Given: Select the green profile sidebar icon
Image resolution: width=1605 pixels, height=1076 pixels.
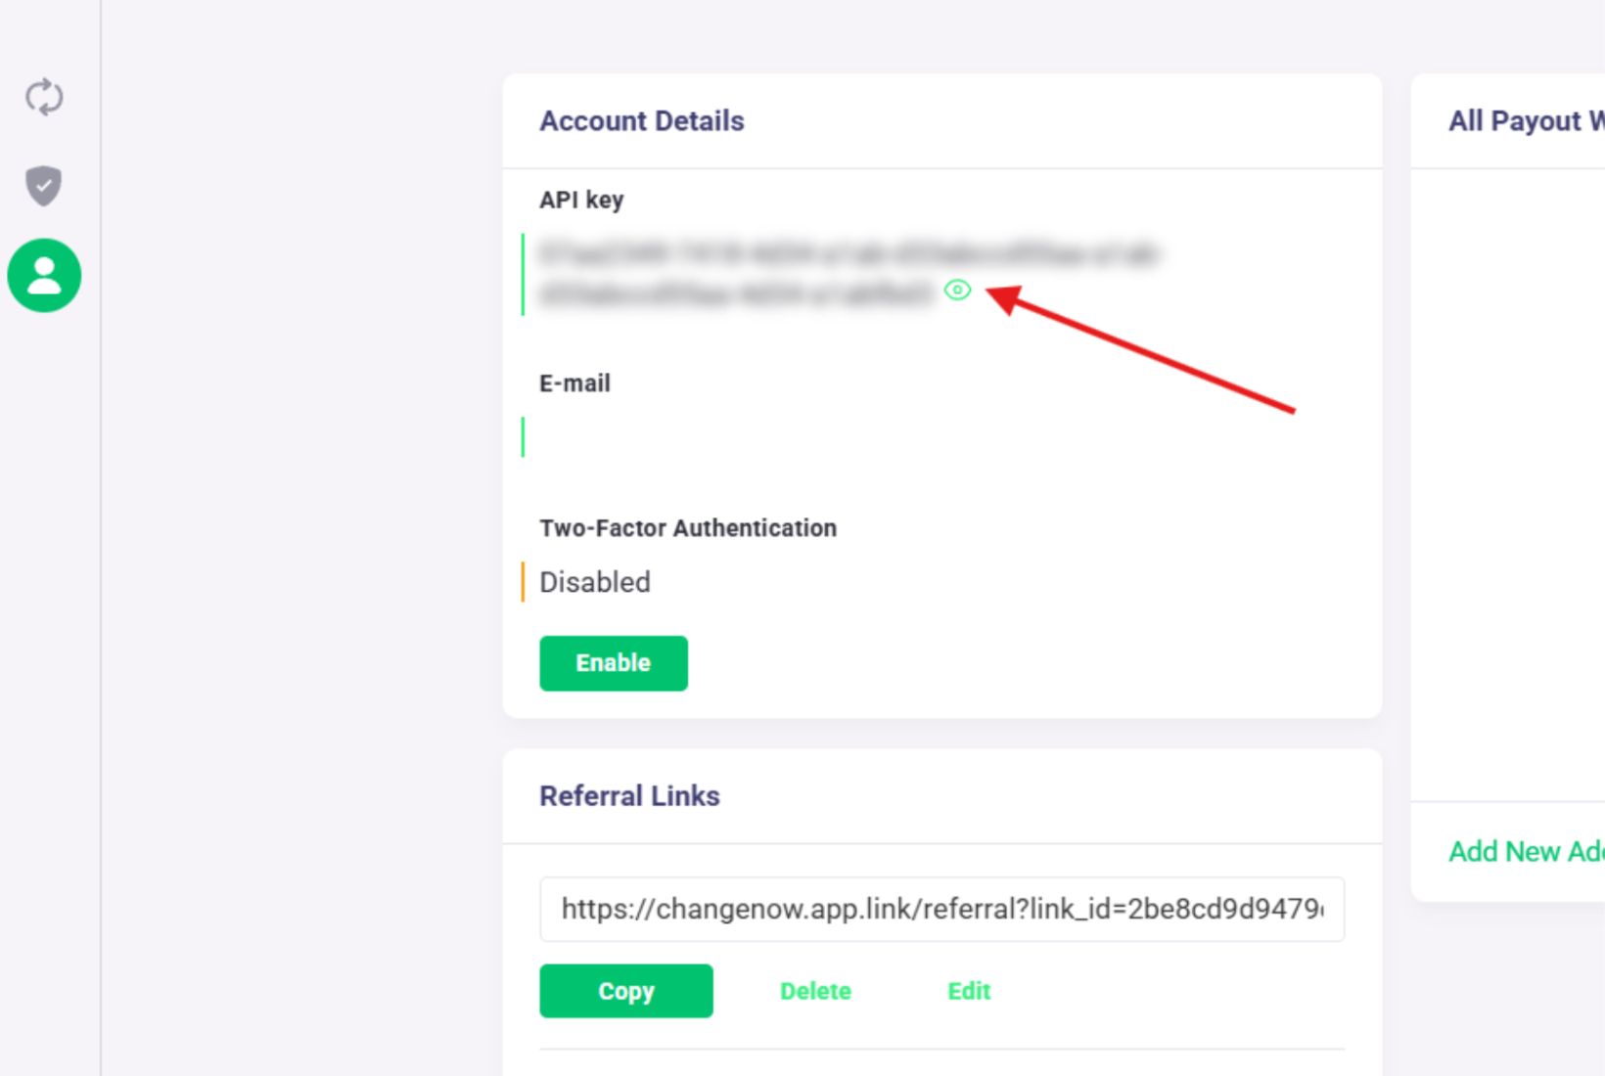Looking at the screenshot, I should coord(44,276).
